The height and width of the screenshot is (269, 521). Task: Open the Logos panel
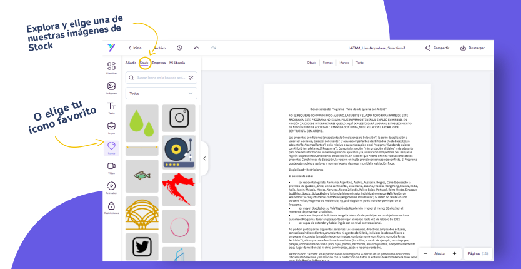(x=111, y=128)
